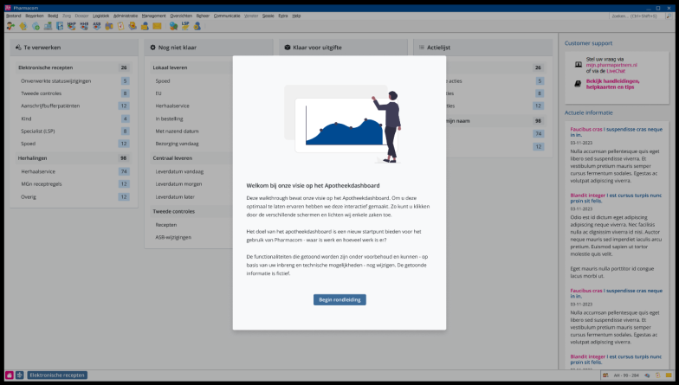Click the first Faucibus cras news headline
The image size is (679, 385).
tap(617, 132)
